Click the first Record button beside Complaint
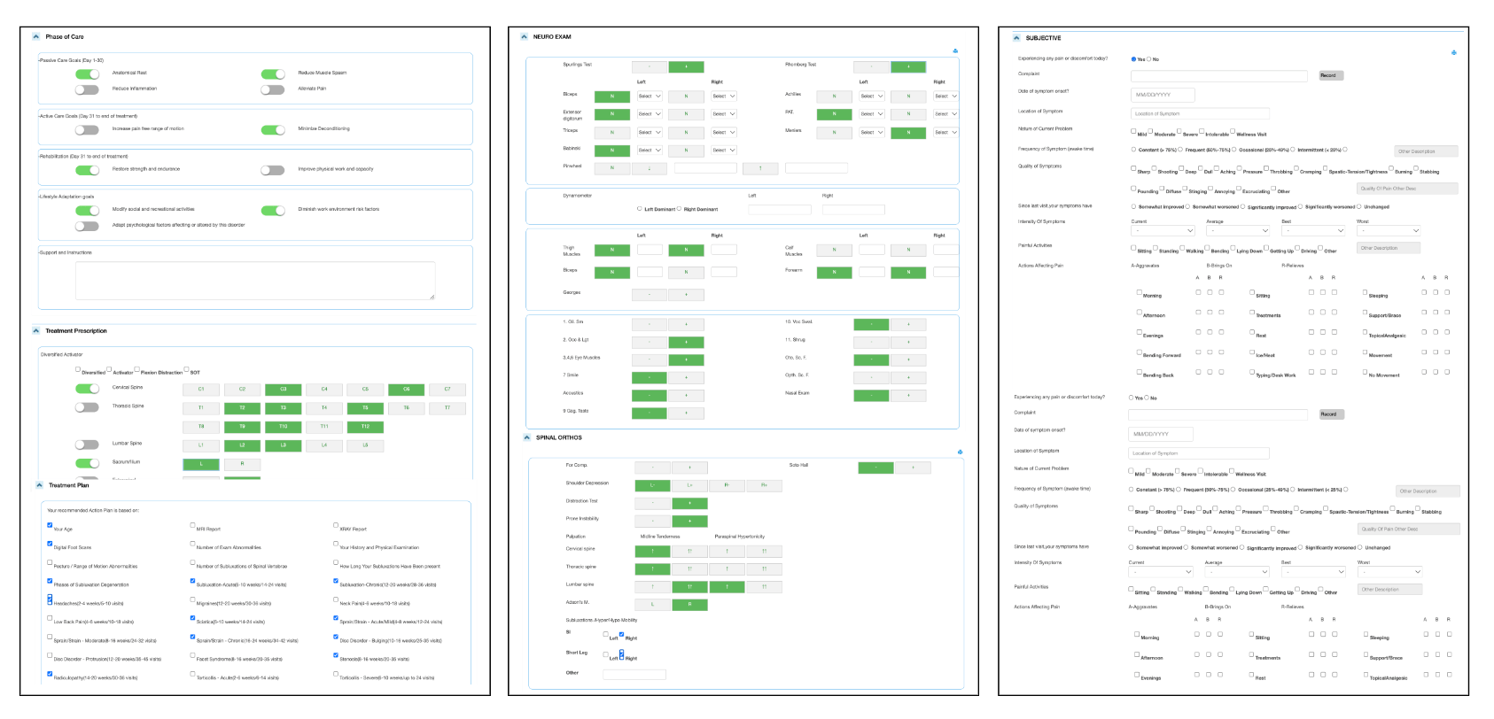 [x=1330, y=75]
